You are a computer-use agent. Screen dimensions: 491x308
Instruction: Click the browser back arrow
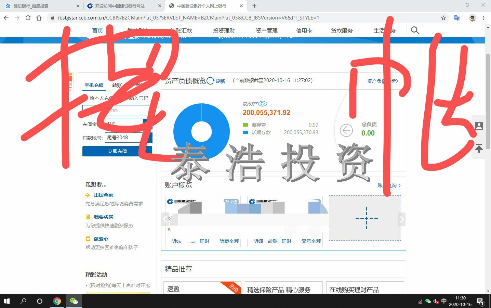click(x=6, y=18)
